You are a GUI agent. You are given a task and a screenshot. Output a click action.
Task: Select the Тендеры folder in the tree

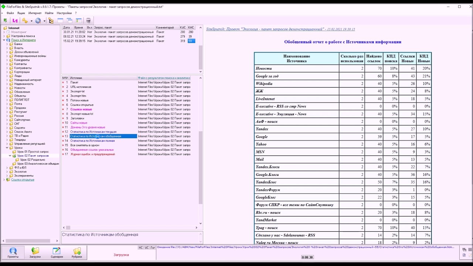(20, 140)
